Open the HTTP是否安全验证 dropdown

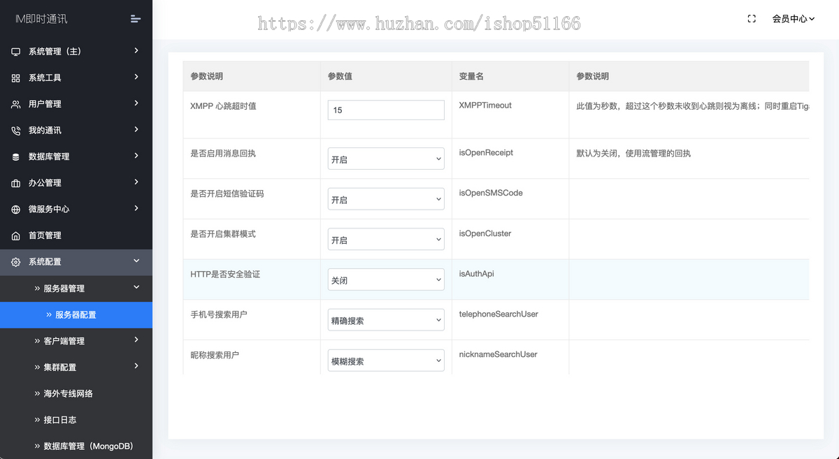(x=386, y=279)
